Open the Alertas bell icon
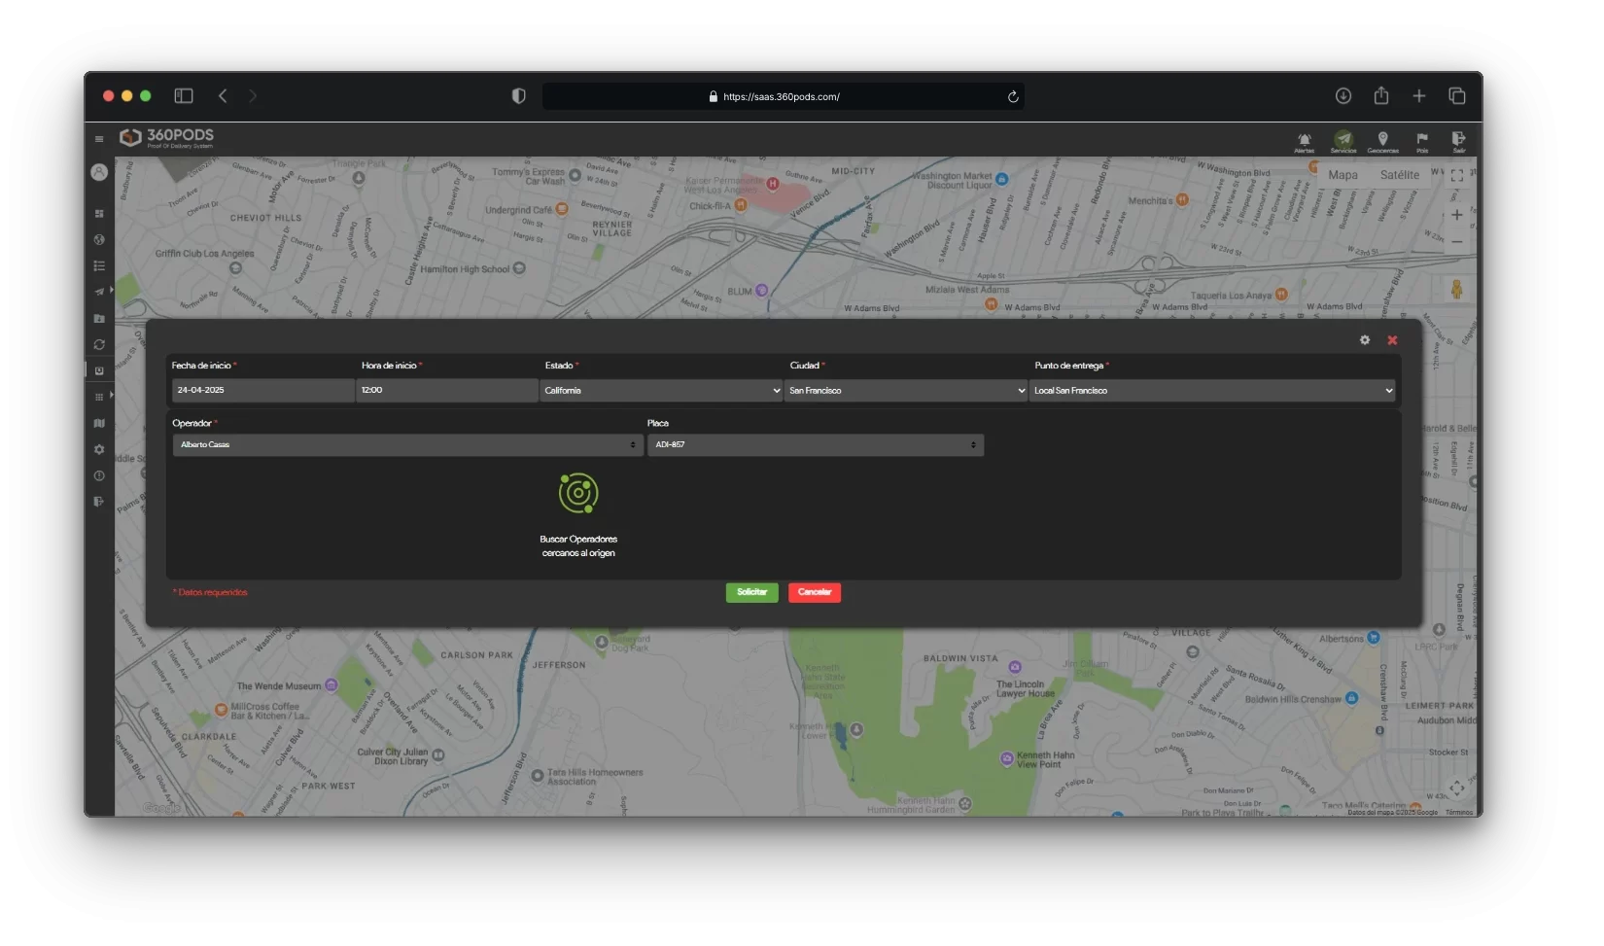 pos(1304,140)
